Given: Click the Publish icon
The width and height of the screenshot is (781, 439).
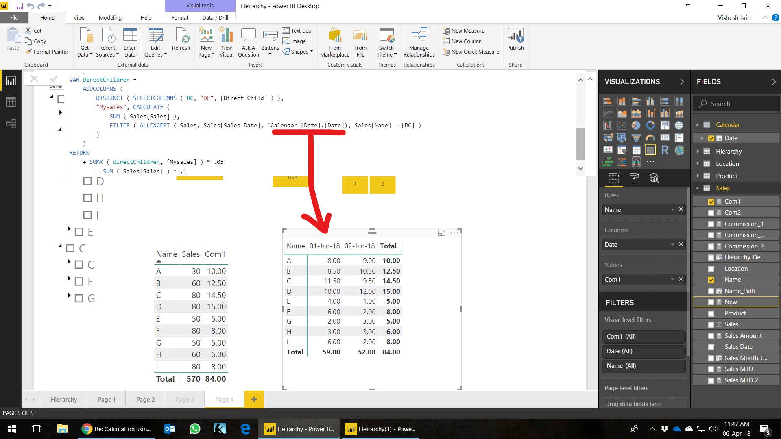Looking at the screenshot, I should pyautogui.click(x=515, y=36).
